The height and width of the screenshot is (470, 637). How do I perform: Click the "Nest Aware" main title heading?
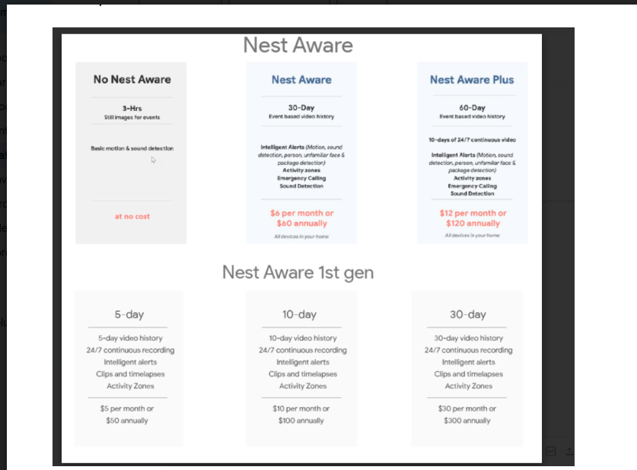coord(298,46)
